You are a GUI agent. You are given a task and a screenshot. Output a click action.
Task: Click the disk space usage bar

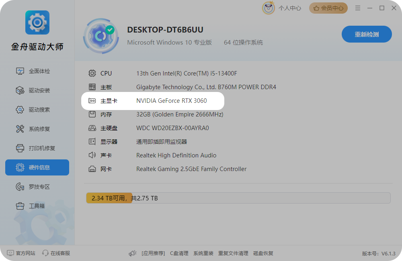tap(238, 198)
